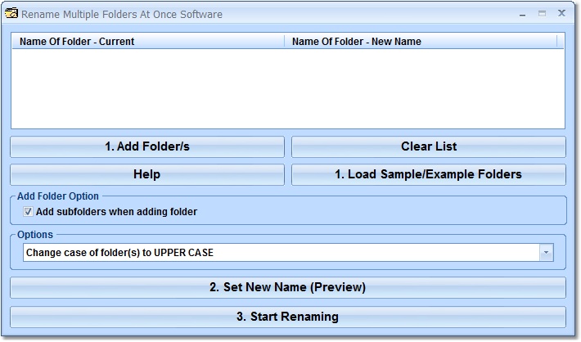Click the 'Add subfolders when adding folder' label
This screenshot has width=581, height=342.
point(116,212)
